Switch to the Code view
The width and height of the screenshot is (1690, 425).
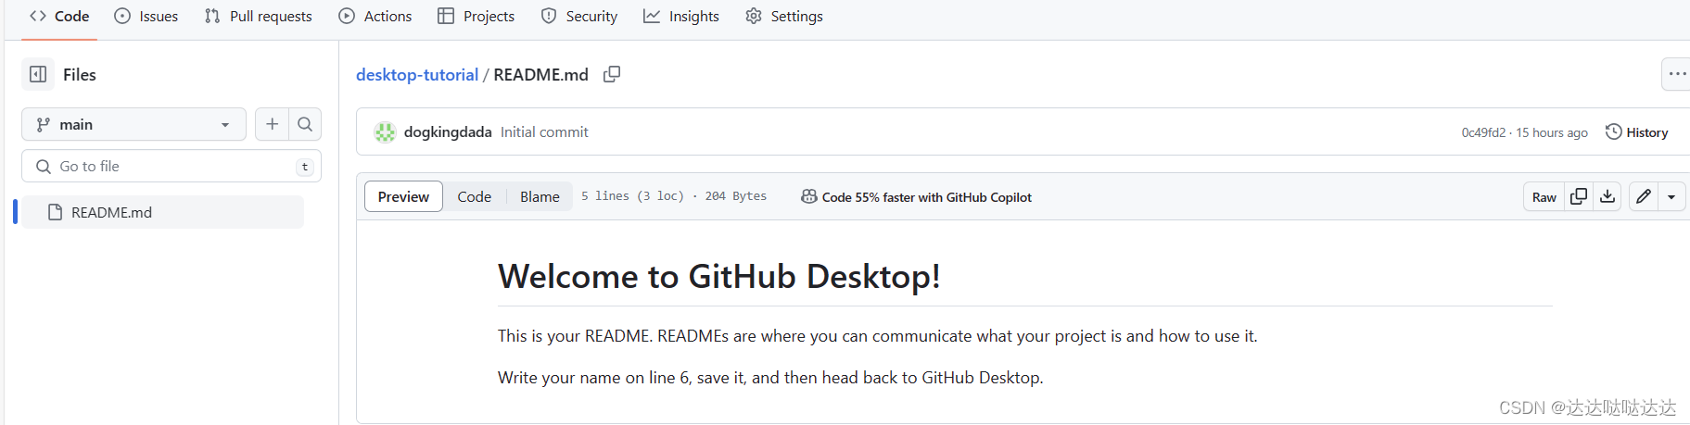(x=474, y=196)
